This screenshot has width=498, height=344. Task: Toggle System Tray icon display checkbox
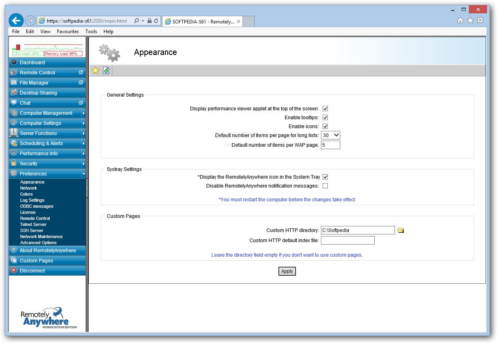(x=325, y=177)
